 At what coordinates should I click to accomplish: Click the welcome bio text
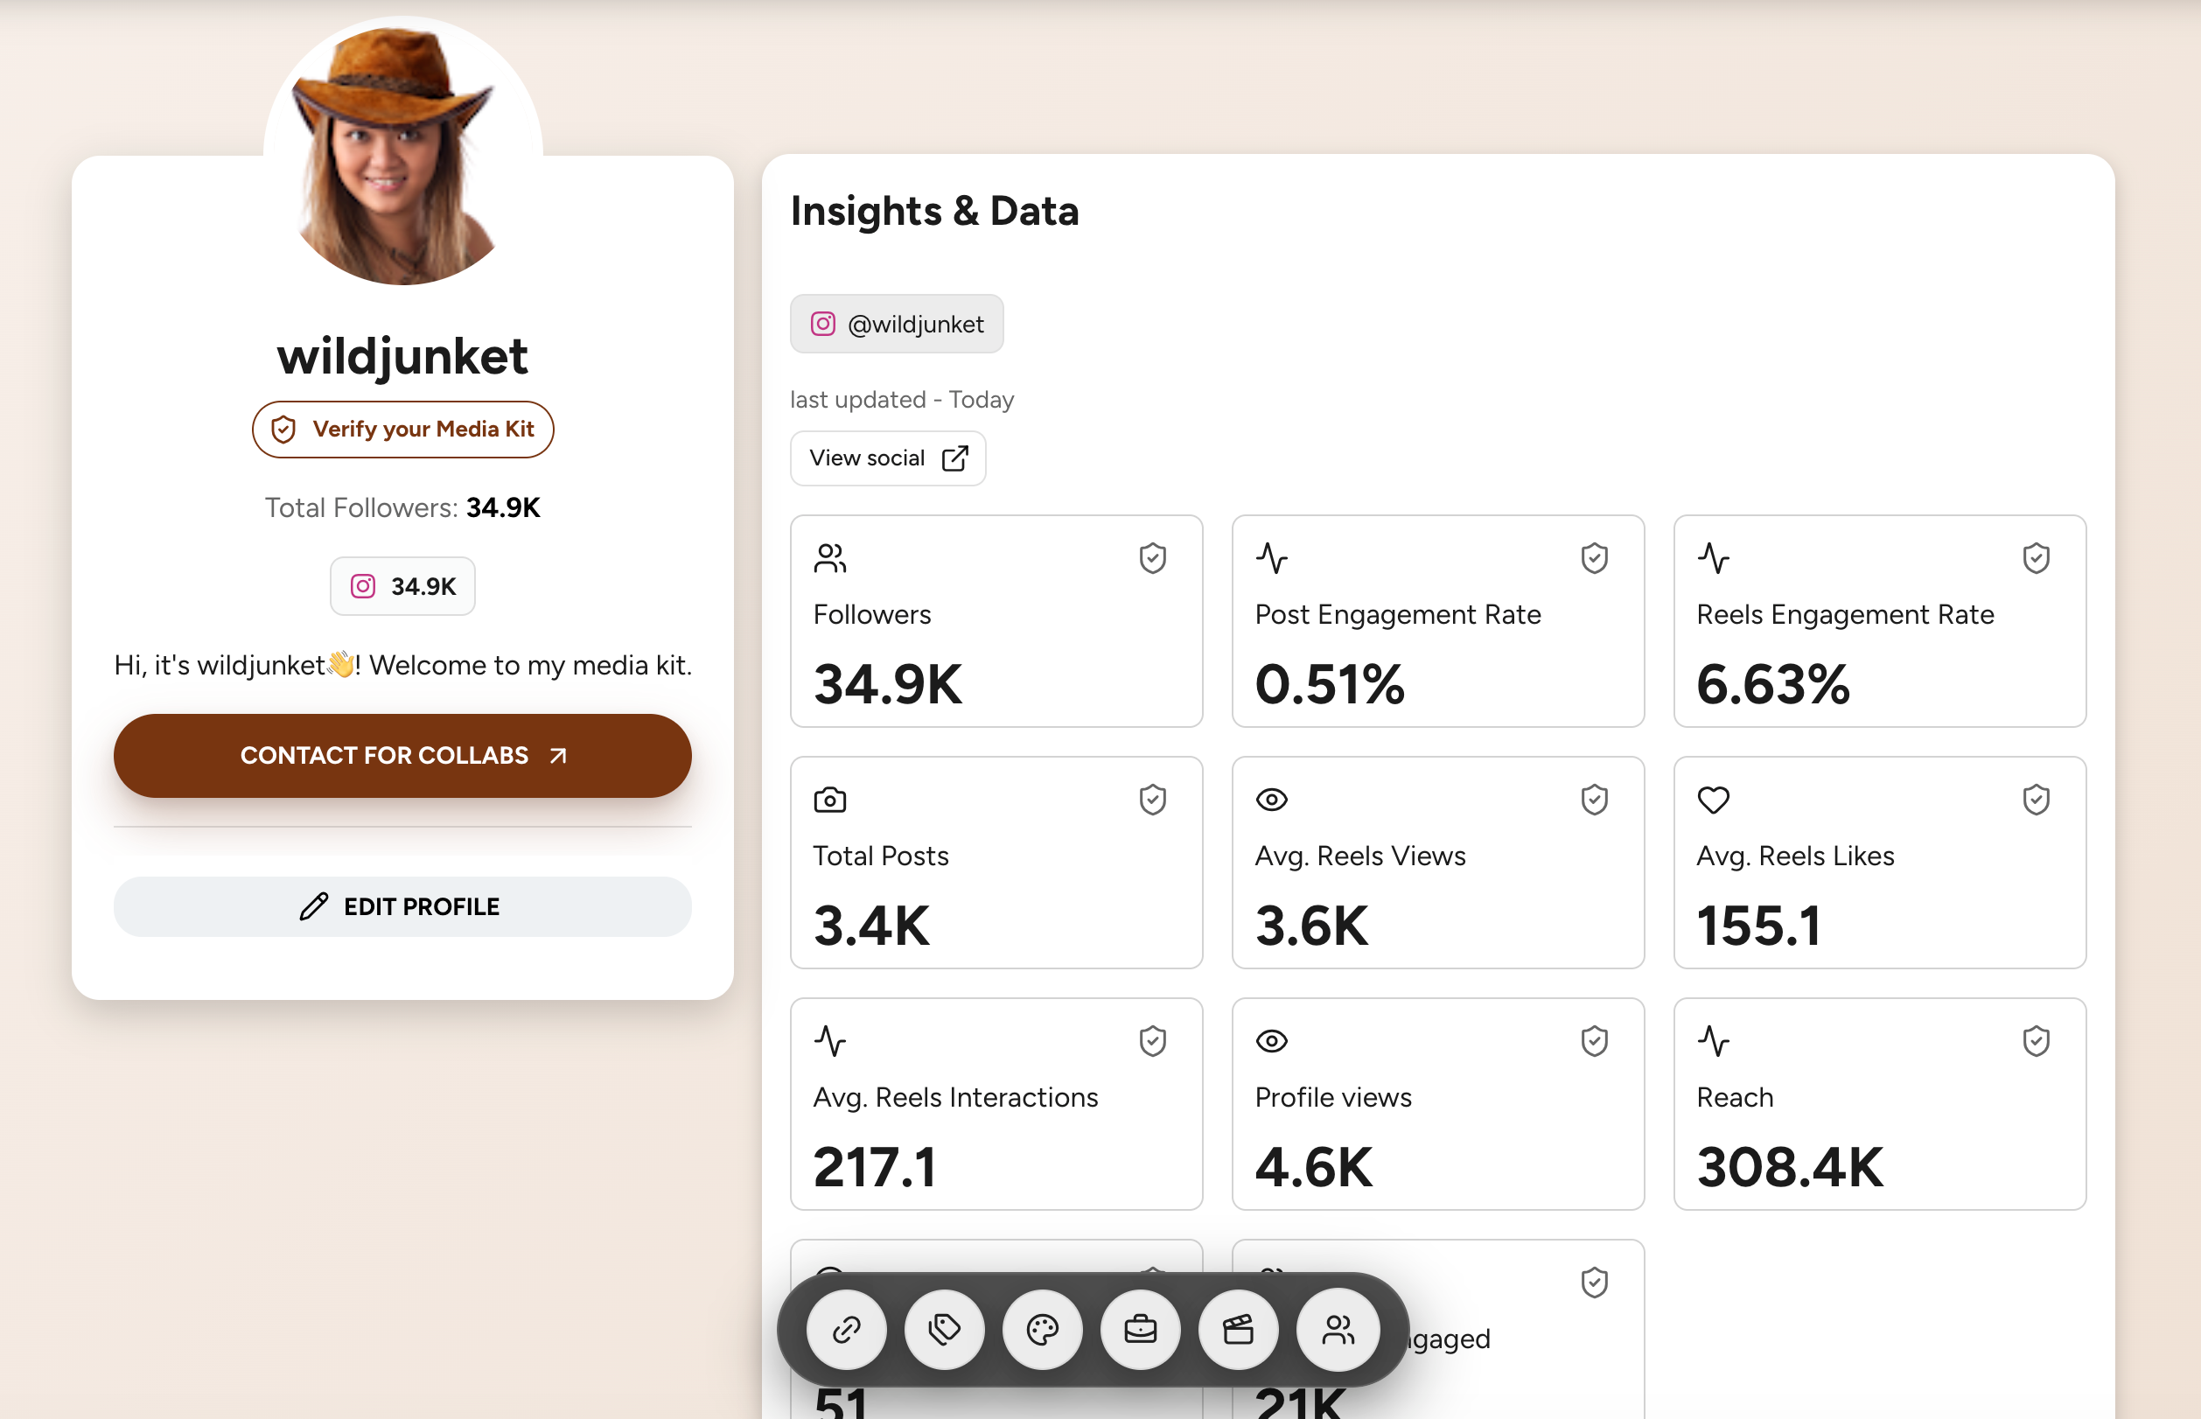(402, 664)
